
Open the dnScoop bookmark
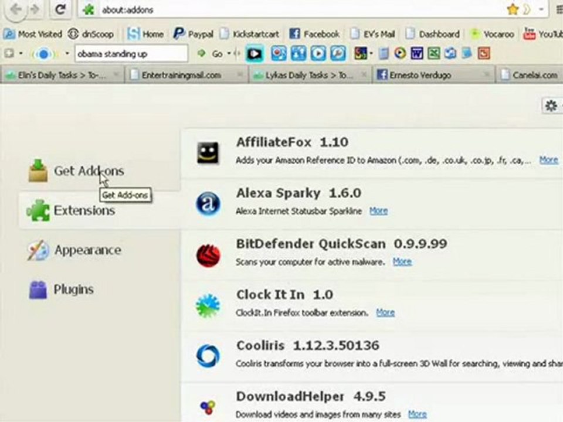coord(91,35)
